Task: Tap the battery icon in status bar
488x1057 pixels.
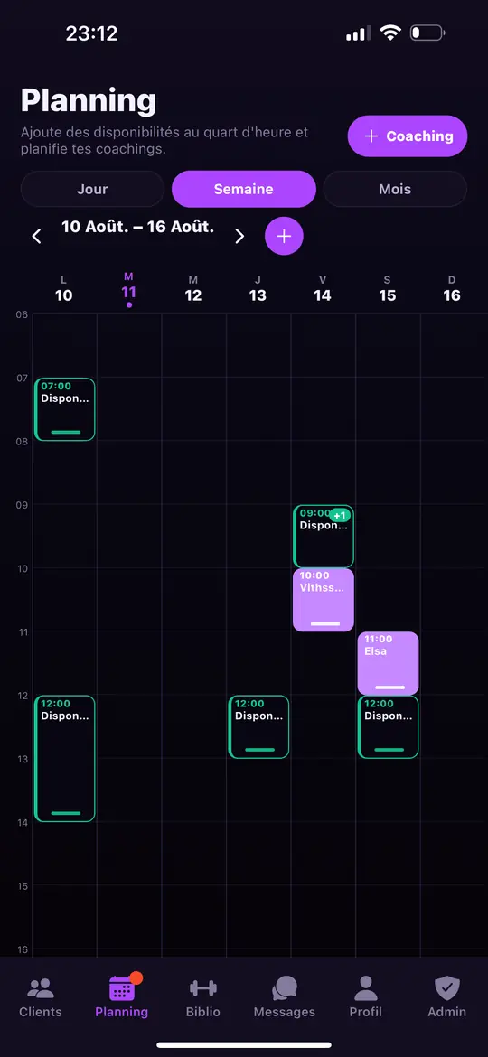Action: pyautogui.click(x=427, y=33)
